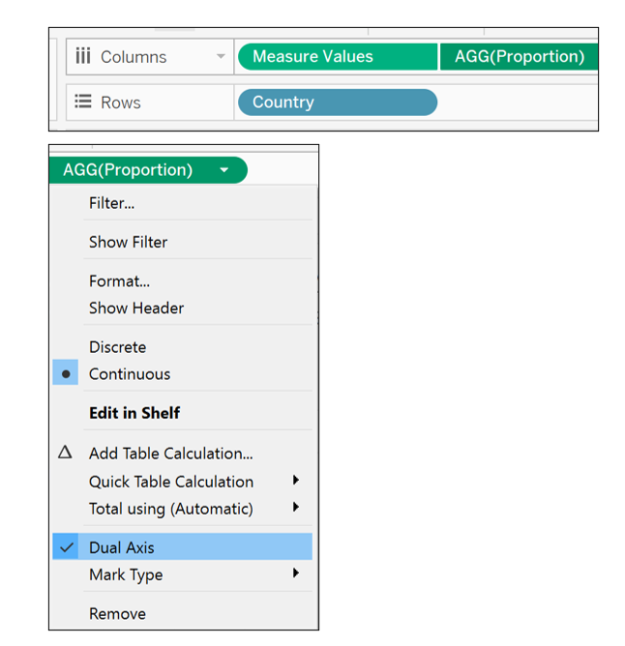This screenshot has width=625, height=646.
Task: Click the Dual Axis checkmark
Action: pos(66,547)
